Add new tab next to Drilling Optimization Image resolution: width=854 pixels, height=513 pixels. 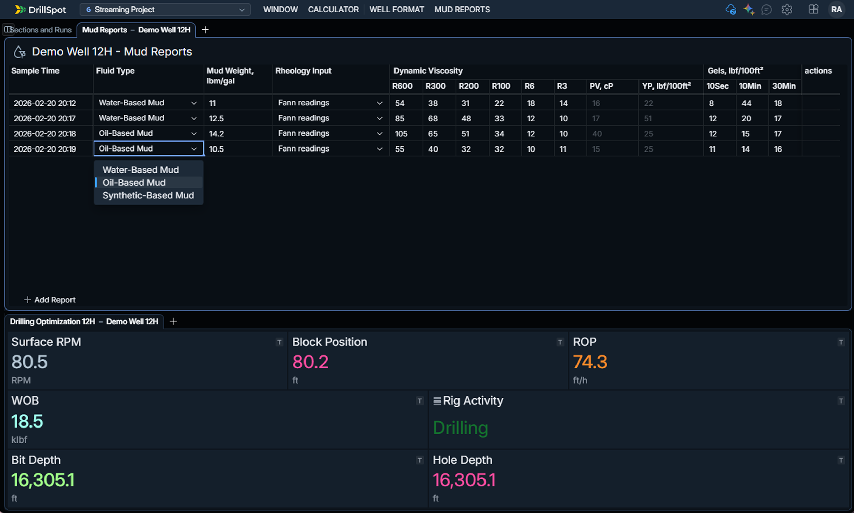click(173, 321)
